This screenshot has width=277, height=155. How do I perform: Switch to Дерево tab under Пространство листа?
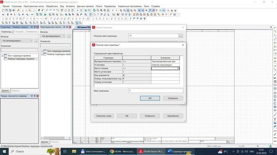tap(45, 142)
